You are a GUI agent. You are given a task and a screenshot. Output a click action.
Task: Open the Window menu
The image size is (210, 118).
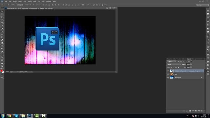49,1
